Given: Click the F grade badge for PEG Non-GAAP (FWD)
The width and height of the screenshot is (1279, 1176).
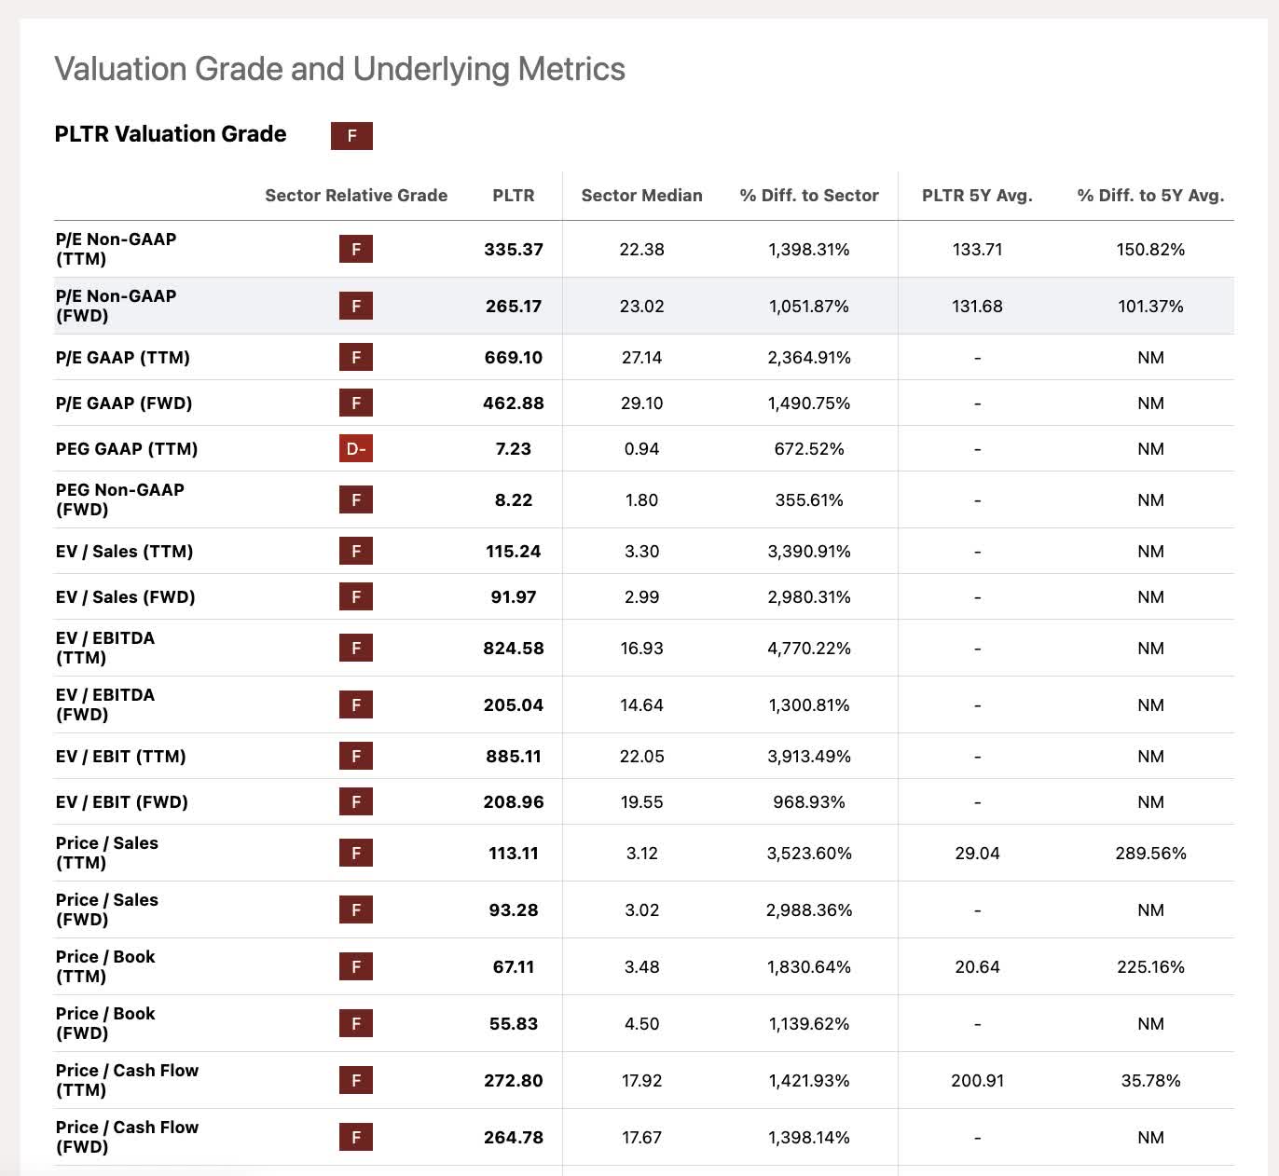Looking at the screenshot, I should [355, 499].
